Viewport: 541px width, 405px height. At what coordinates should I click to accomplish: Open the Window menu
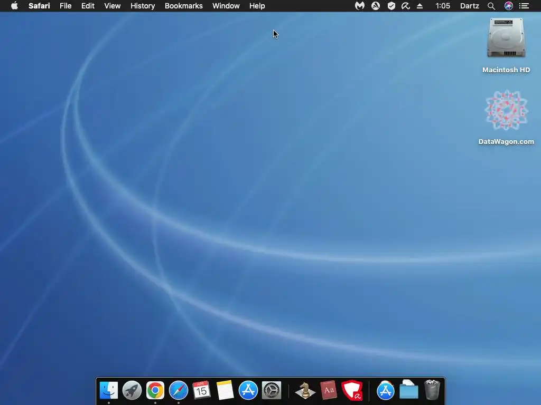pos(226,6)
